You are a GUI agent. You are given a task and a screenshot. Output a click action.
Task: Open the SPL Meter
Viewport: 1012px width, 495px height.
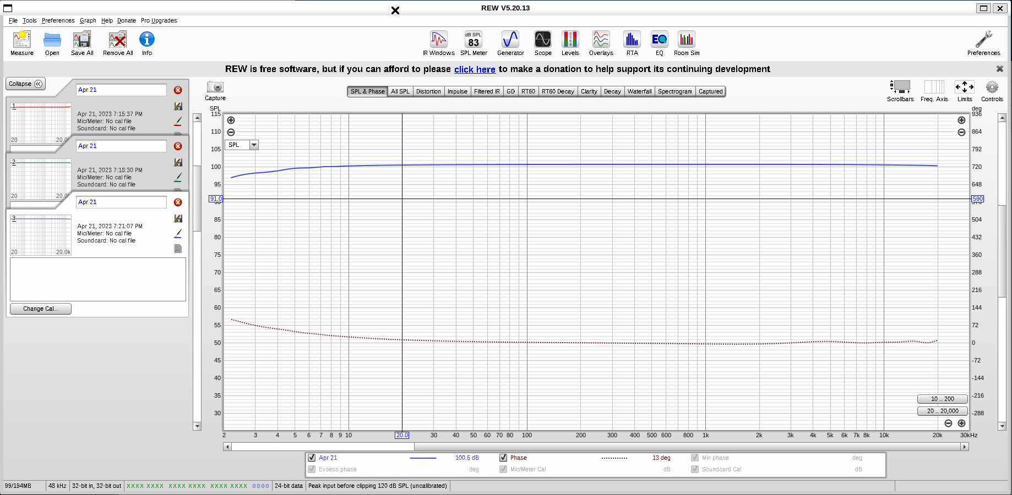tap(474, 43)
